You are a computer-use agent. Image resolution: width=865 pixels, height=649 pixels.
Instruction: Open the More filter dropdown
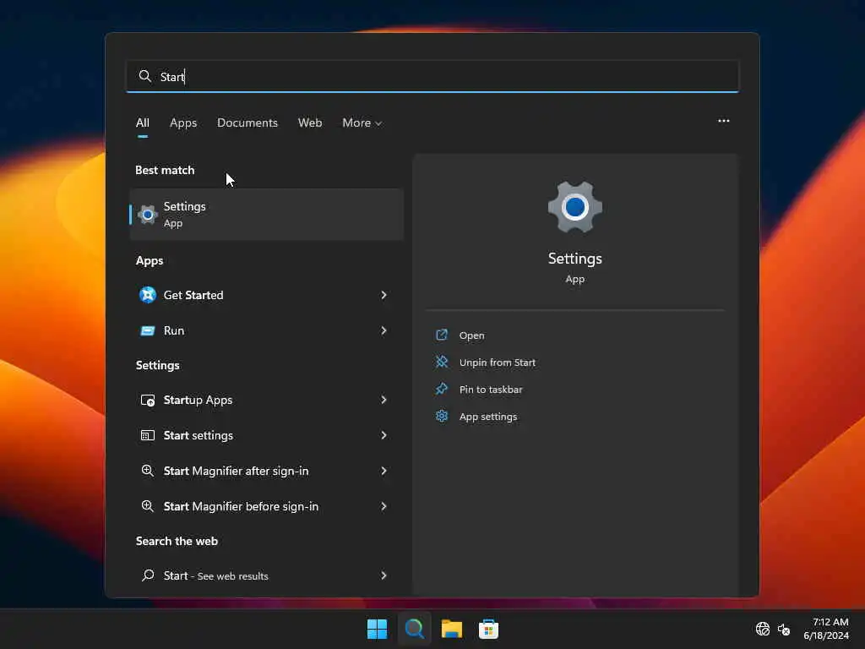coord(362,123)
